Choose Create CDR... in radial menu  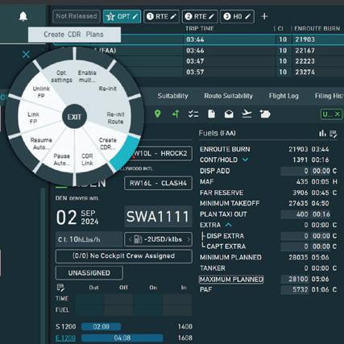click(x=107, y=143)
